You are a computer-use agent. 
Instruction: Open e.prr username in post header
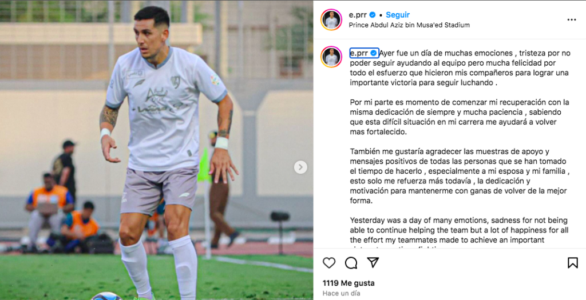[358, 15]
